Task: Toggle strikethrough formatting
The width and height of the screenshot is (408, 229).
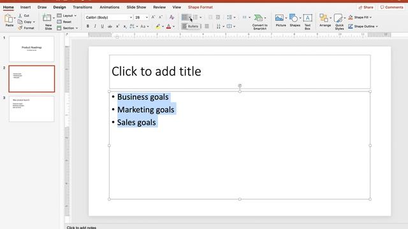Action: [110, 26]
